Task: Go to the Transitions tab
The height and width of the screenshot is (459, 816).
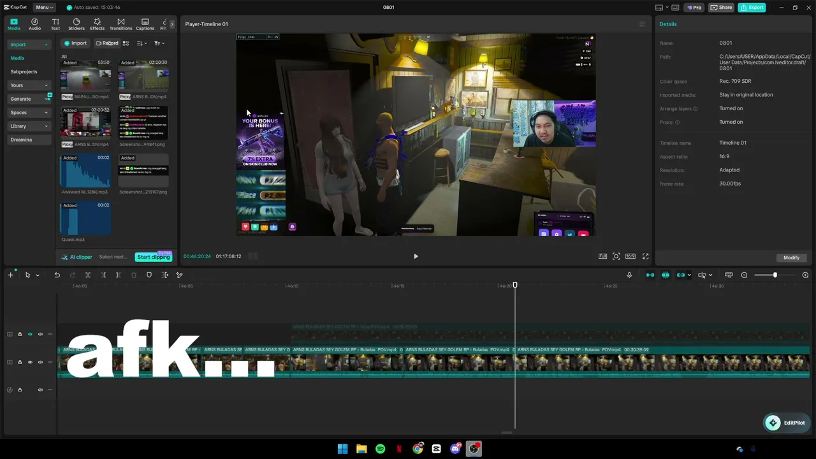Action: [120, 24]
